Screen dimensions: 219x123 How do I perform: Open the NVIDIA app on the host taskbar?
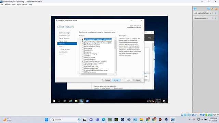pos(116,120)
